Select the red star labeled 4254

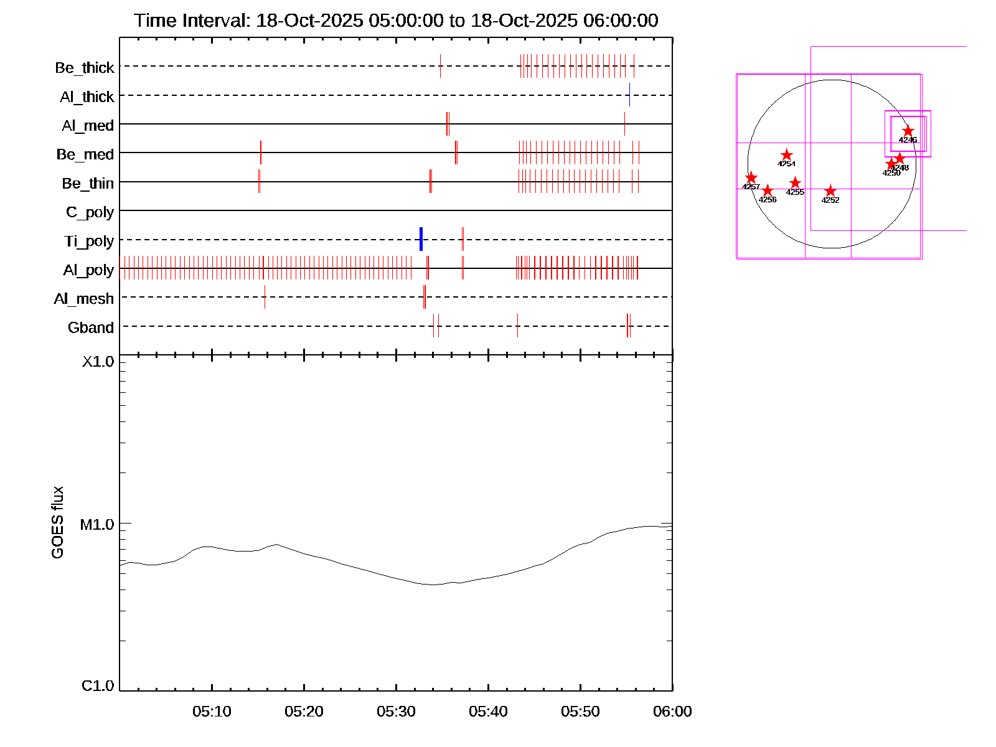(787, 155)
